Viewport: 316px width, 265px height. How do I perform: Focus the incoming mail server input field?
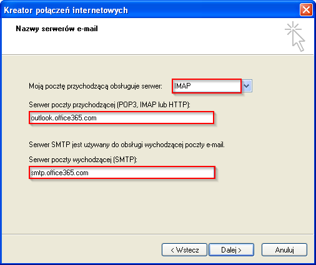(122, 118)
